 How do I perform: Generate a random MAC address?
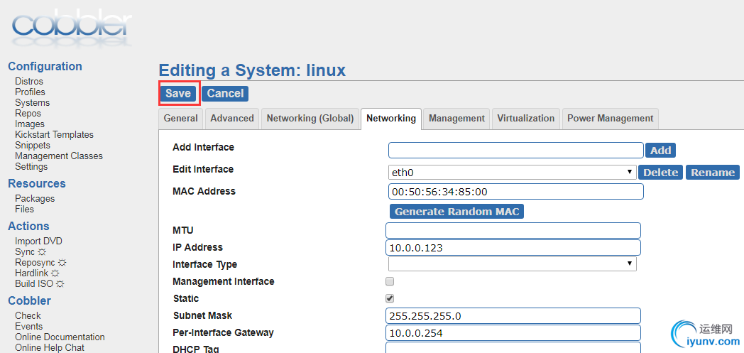457,212
